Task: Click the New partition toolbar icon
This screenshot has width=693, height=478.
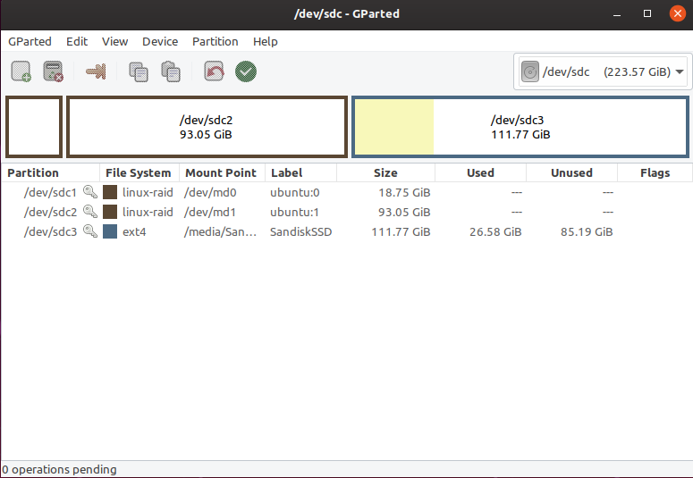Action: (21, 71)
